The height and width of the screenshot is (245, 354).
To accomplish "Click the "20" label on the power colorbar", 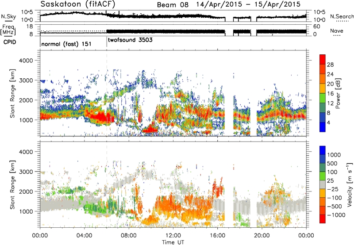I will tap(330, 84).
